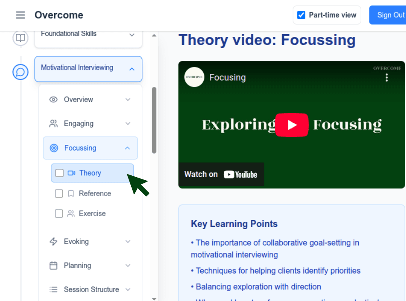Check the Exercise completion checkbox

pyautogui.click(x=59, y=213)
